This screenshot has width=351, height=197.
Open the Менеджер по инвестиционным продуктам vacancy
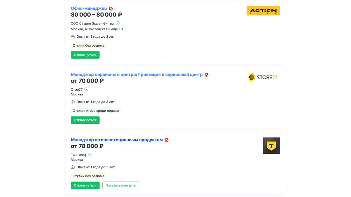pyautogui.click(x=117, y=140)
